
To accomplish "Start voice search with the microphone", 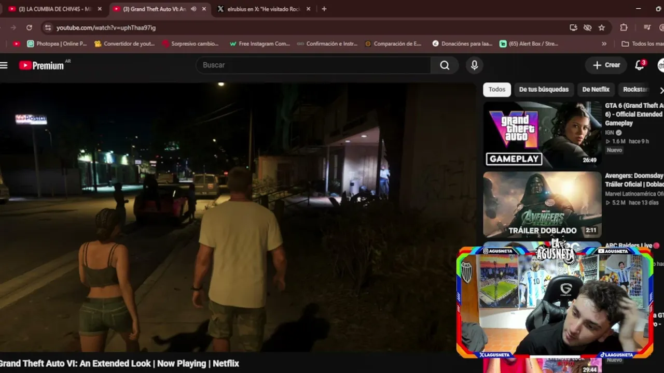I will (x=474, y=65).
